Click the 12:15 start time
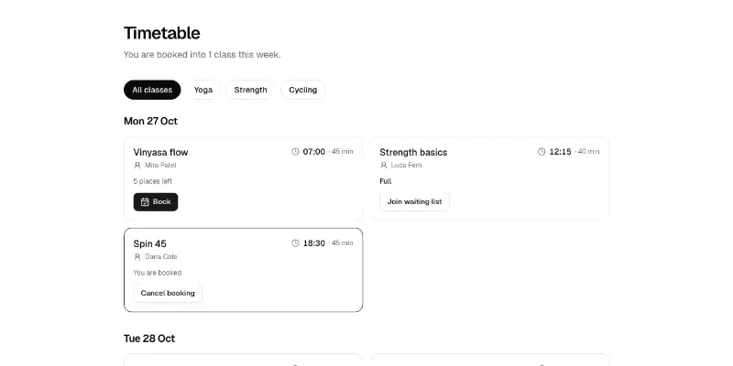This screenshot has height=366, width=733. [x=560, y=152]
